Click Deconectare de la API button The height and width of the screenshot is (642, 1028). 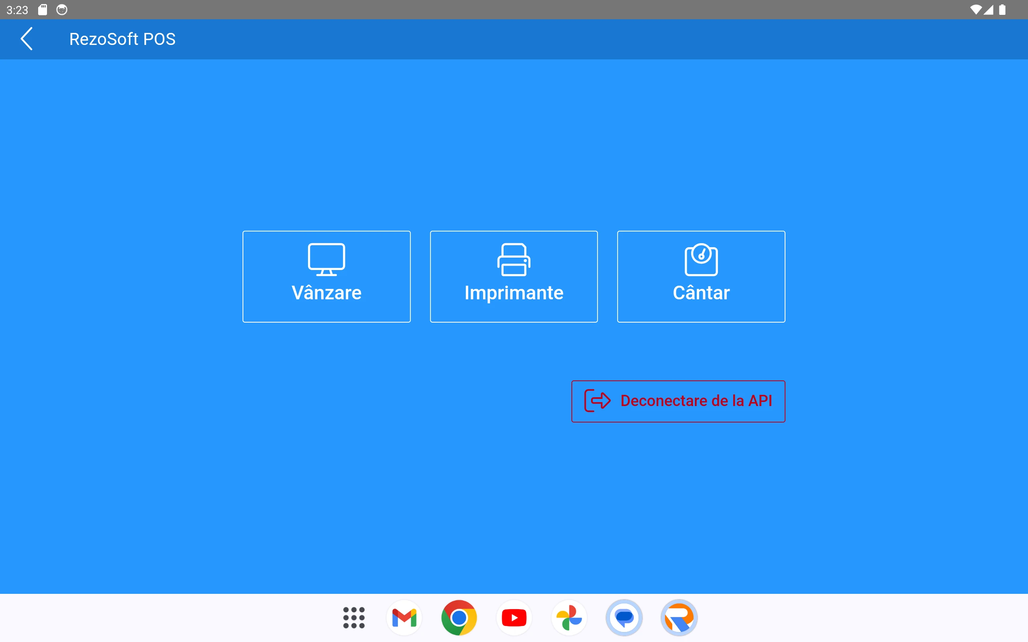coord(678,401)
